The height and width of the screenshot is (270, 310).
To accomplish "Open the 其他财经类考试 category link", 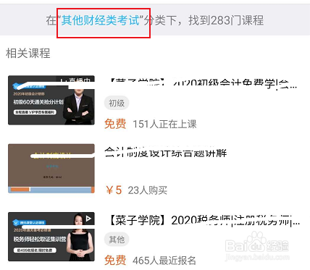I will click(100, 20).
